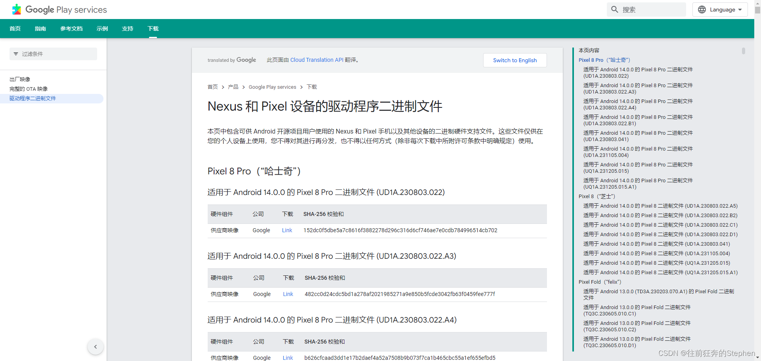Screen dimensions: 761x361
Task: Jump to Pixel 8 Pro (UQ1A.231205.015) TOC entry
Action: (638, 168)
